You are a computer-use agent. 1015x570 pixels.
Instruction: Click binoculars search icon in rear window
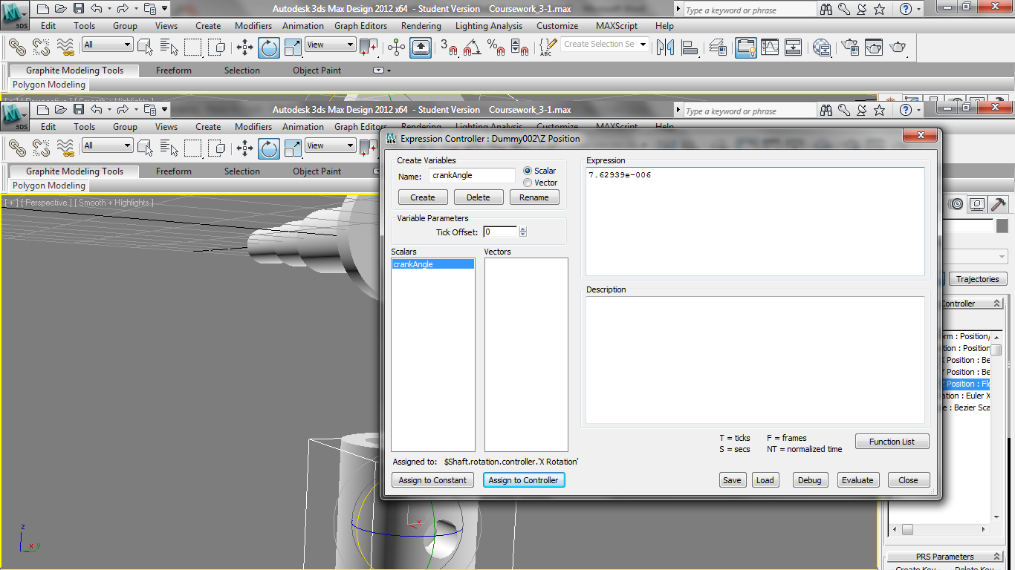coord(826,9)
